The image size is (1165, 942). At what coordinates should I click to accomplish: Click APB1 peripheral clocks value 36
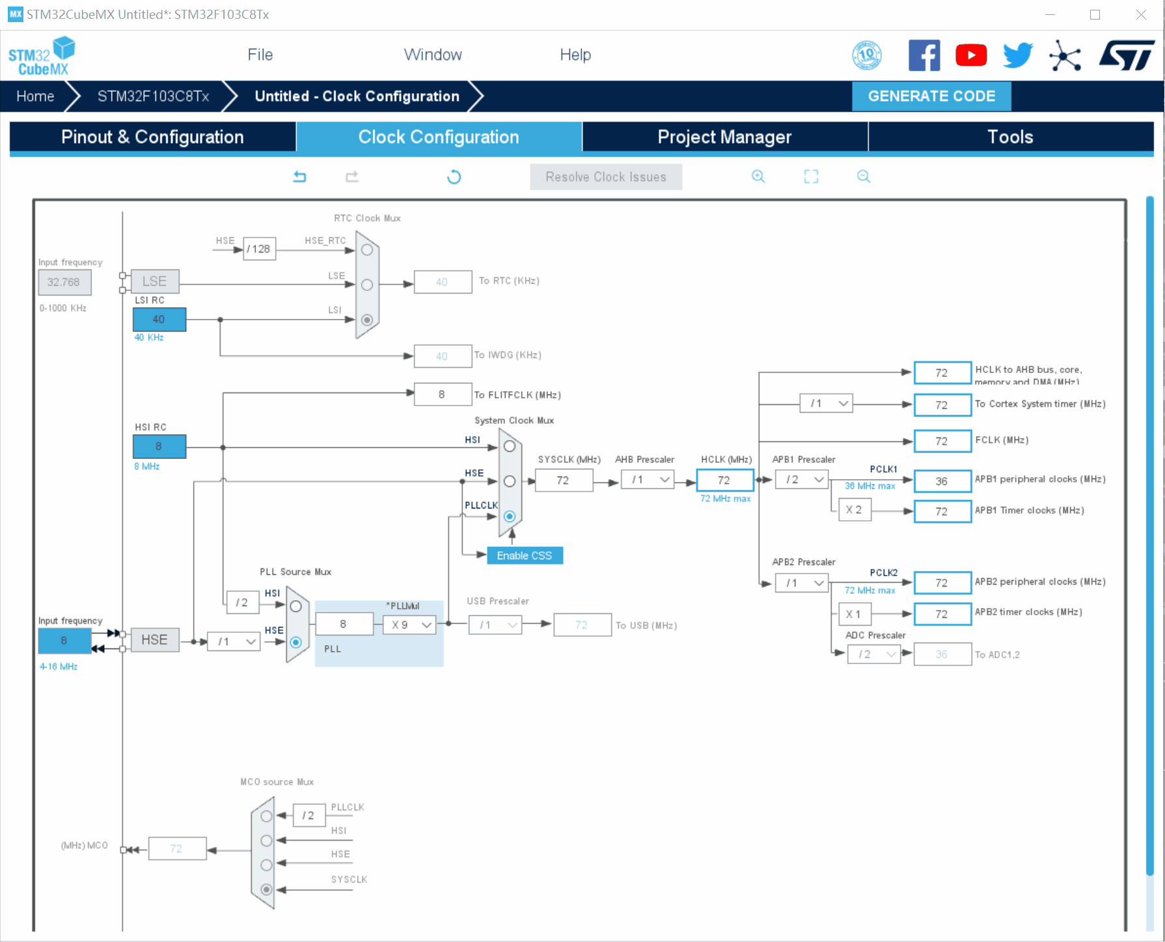pos(942,481)
